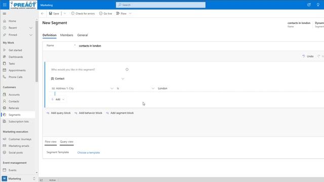
Task: Run Check for errors
Action: click(83, 14)
